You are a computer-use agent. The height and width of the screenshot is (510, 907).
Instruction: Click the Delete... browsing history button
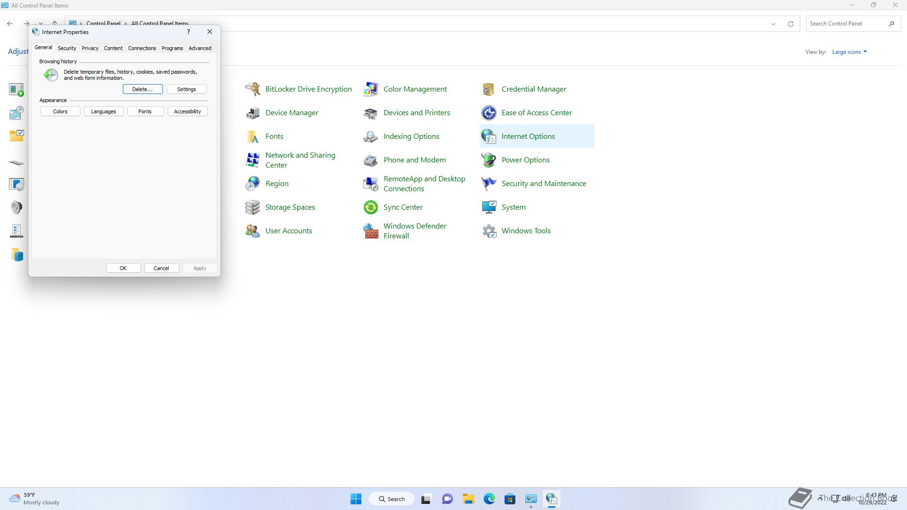tap(143, 89)
